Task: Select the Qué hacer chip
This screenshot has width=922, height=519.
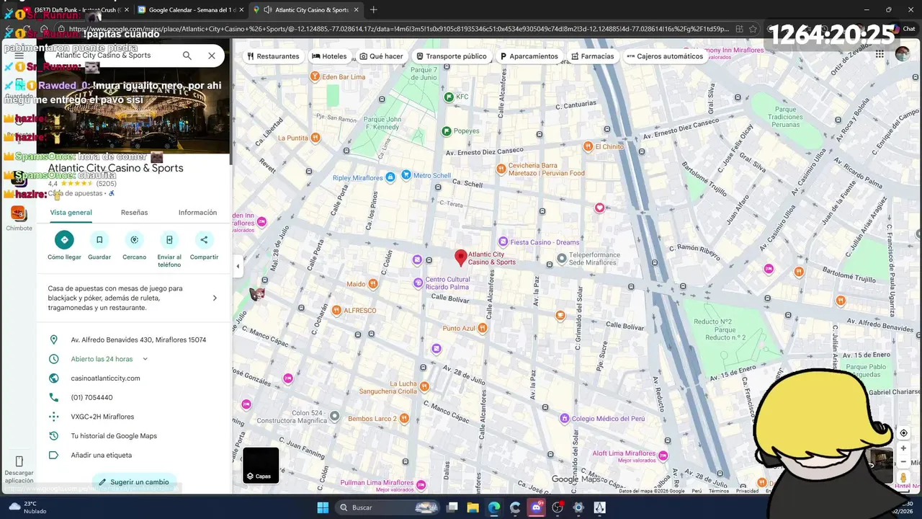Action: coord(382,56)
